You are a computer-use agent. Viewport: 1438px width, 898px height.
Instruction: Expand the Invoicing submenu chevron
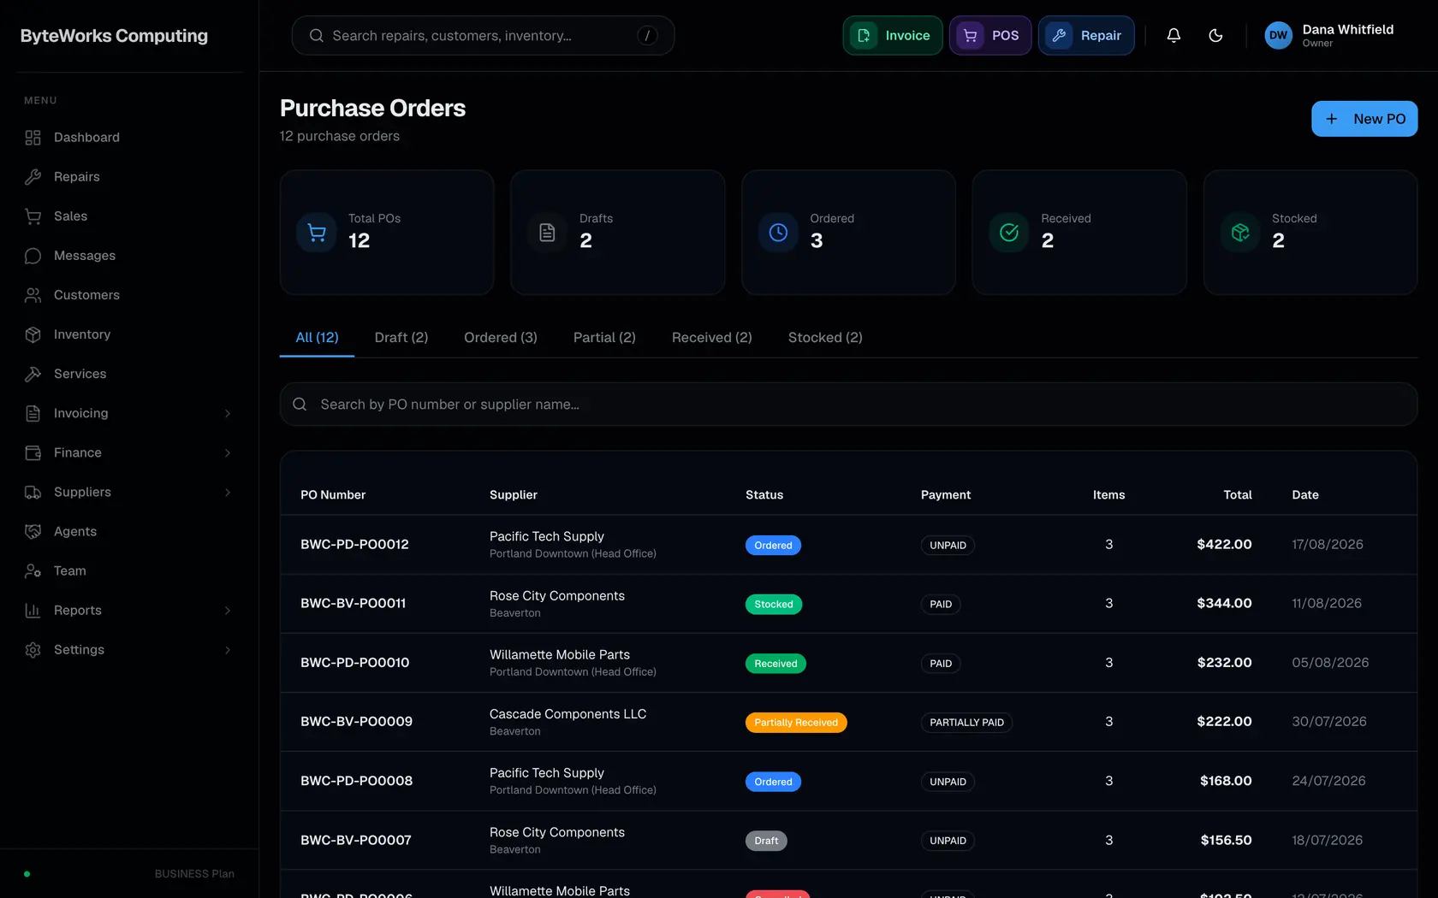point(228,413)
